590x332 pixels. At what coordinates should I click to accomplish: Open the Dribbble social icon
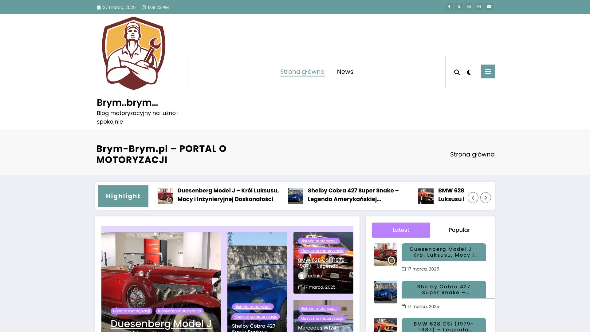click(x=469, y=7)
